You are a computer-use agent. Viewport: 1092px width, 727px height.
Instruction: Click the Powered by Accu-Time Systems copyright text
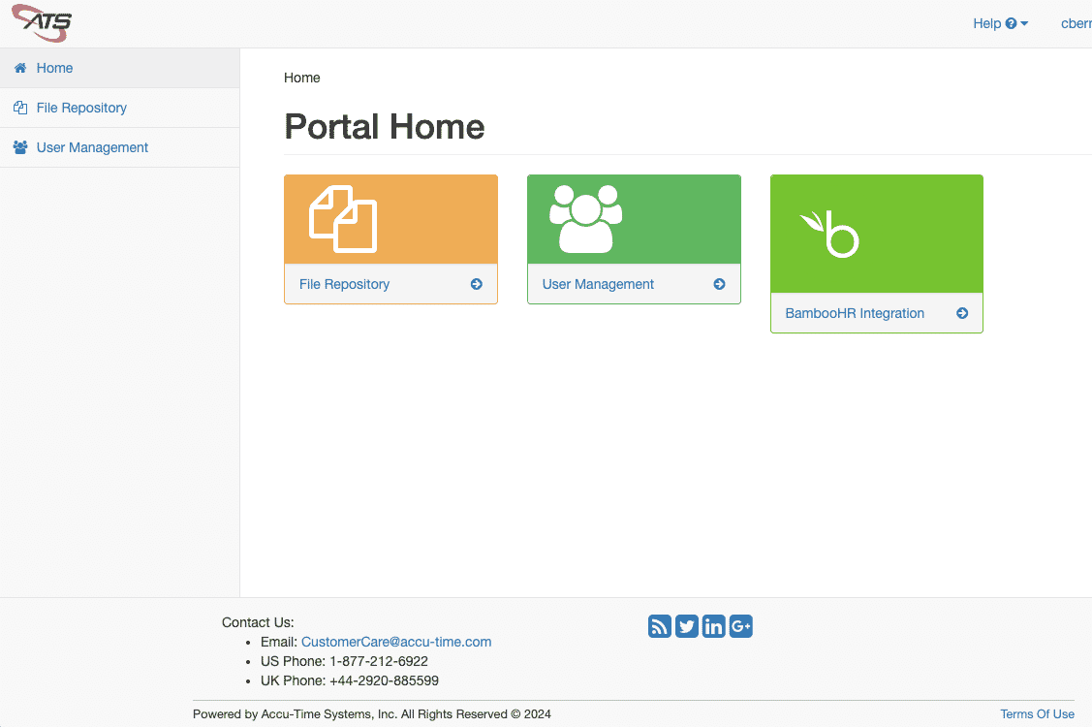click(x=372, y=714)
